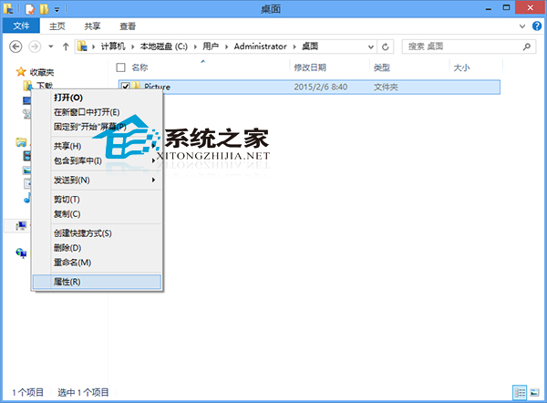
Task: Select 重命名(M) in the context menu
Action: point(72,263)
